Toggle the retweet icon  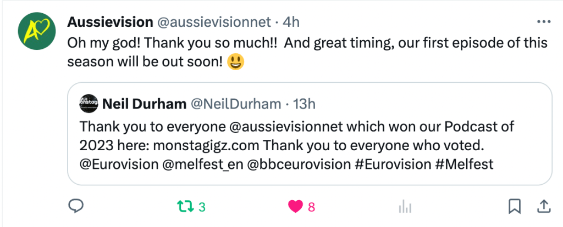184,206
